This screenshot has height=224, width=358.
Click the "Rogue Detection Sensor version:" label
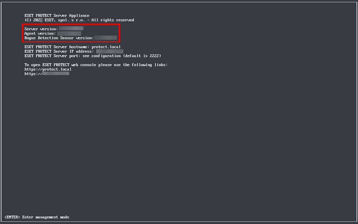pos(59,38)
